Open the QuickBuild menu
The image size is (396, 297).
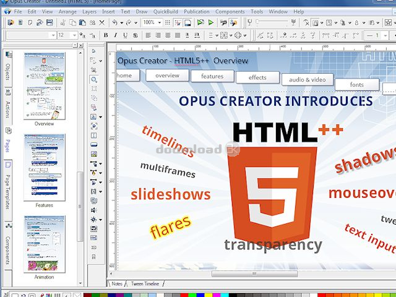(x=166, y=12)
